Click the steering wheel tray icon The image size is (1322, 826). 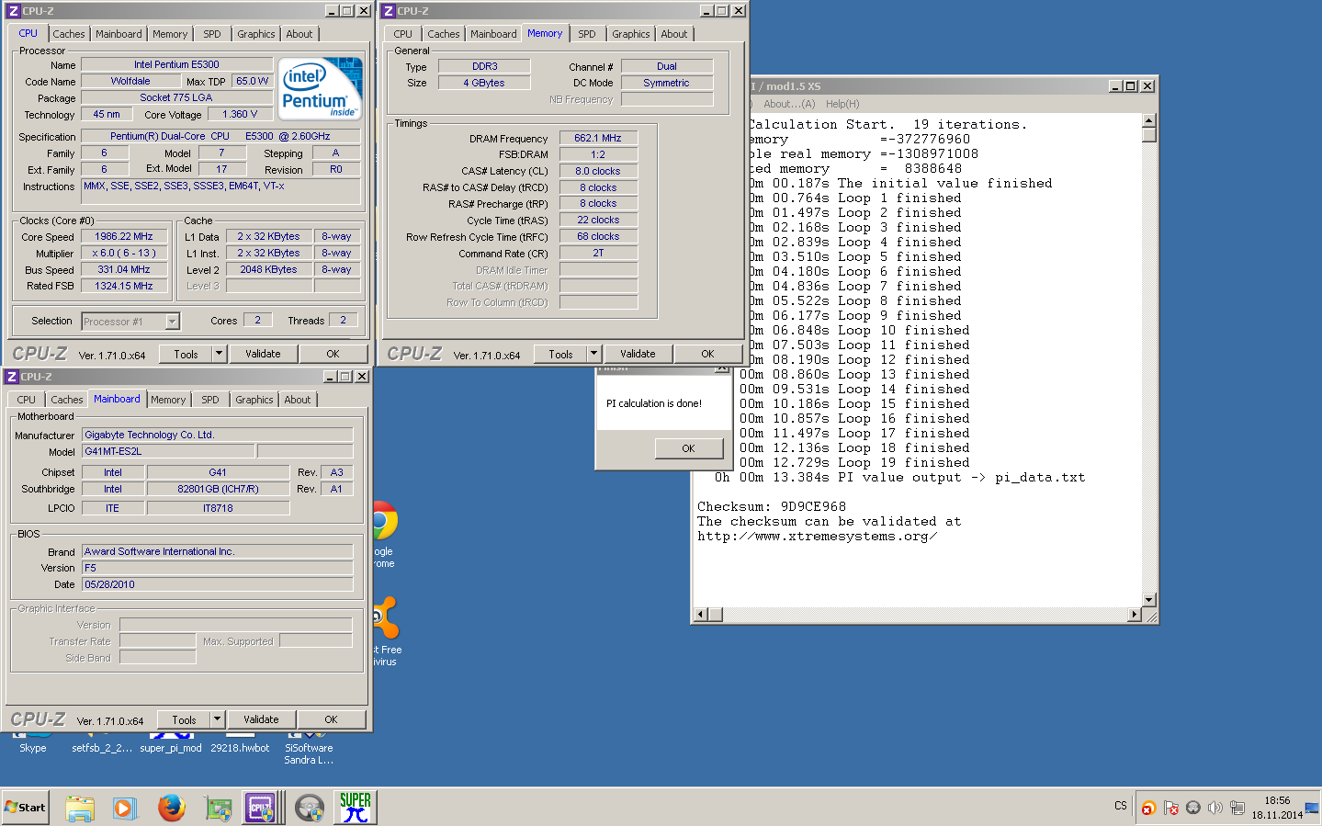click(x=1192, y=808)
